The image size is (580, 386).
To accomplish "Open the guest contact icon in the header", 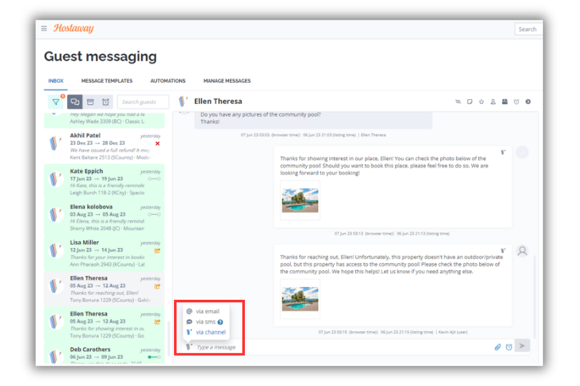I will (x=493, y=102).
